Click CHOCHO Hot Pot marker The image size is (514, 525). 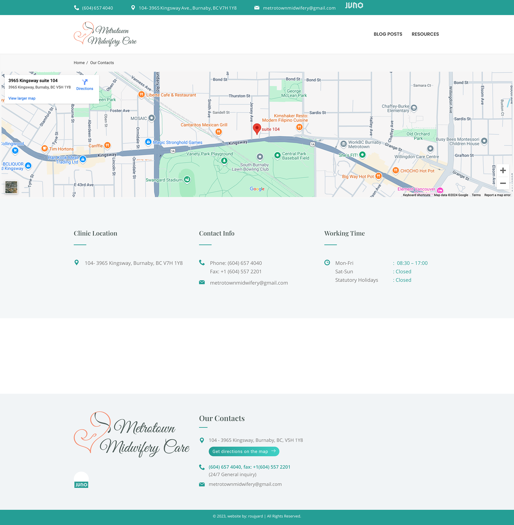pyautogui.click(x=395, y=170)
